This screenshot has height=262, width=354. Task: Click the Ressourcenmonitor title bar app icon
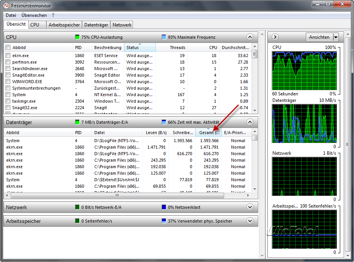tap(6, 5)
